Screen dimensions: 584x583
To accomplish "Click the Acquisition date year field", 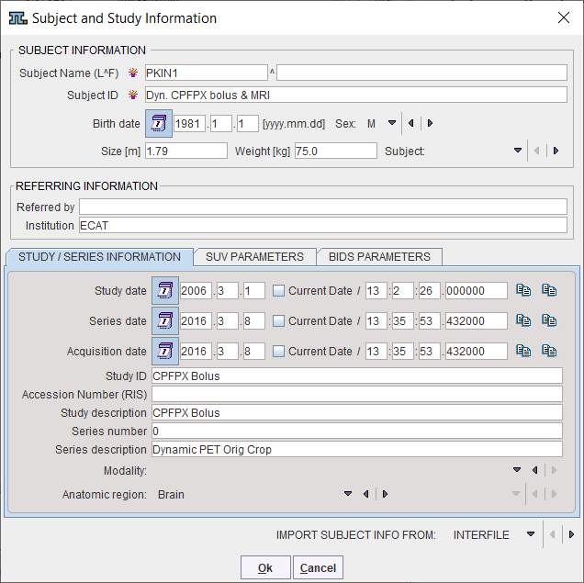I will pos(196,351).
